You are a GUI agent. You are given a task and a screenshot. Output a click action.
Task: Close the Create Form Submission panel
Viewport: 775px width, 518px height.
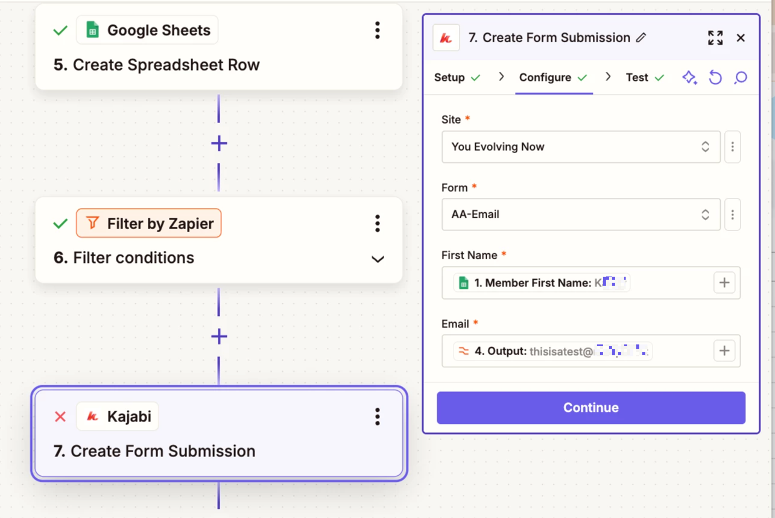[741, 38]
